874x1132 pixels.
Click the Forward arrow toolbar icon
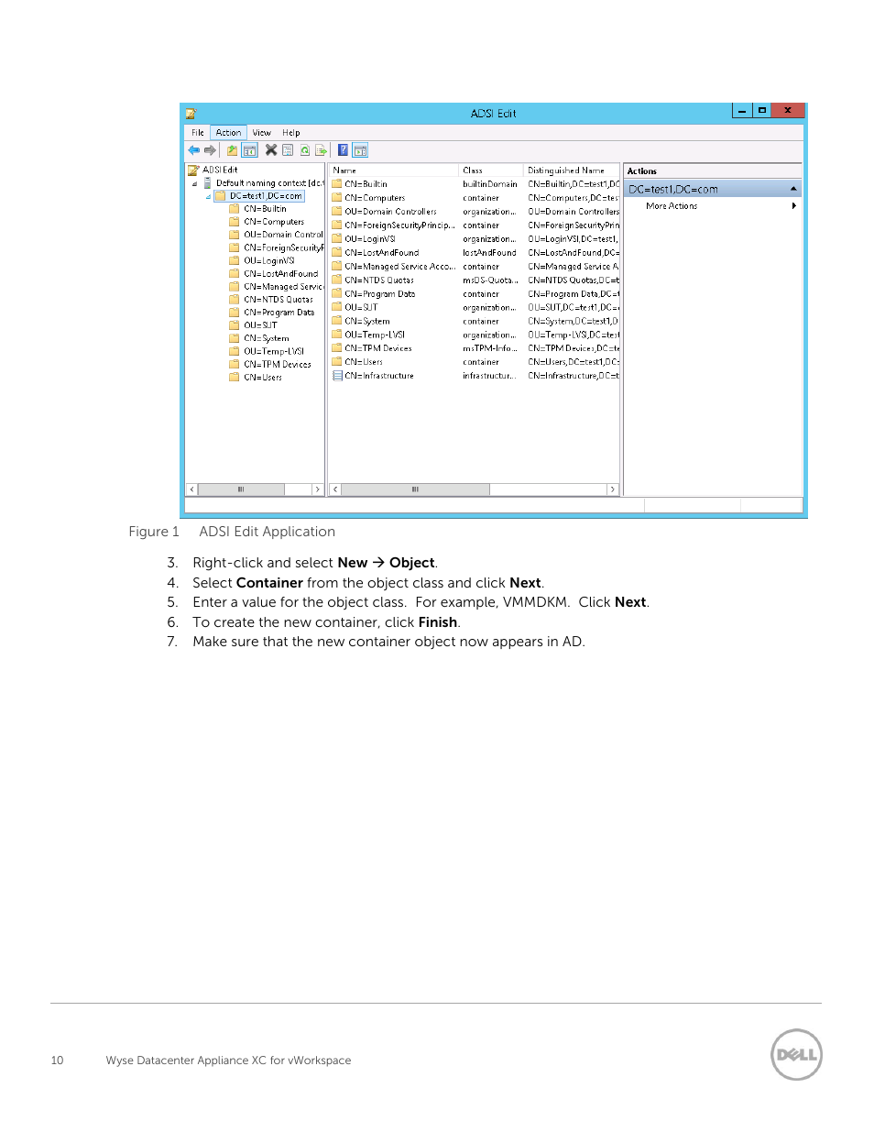point(210,150)
